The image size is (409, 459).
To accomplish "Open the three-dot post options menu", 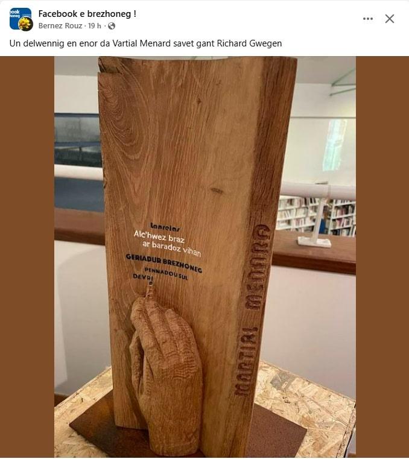I will [368, 19].
